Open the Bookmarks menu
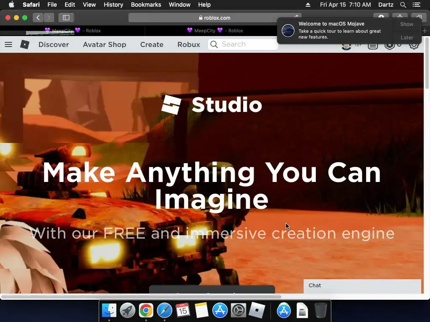This screenshot has height=322, width=430. coord(146,5)
